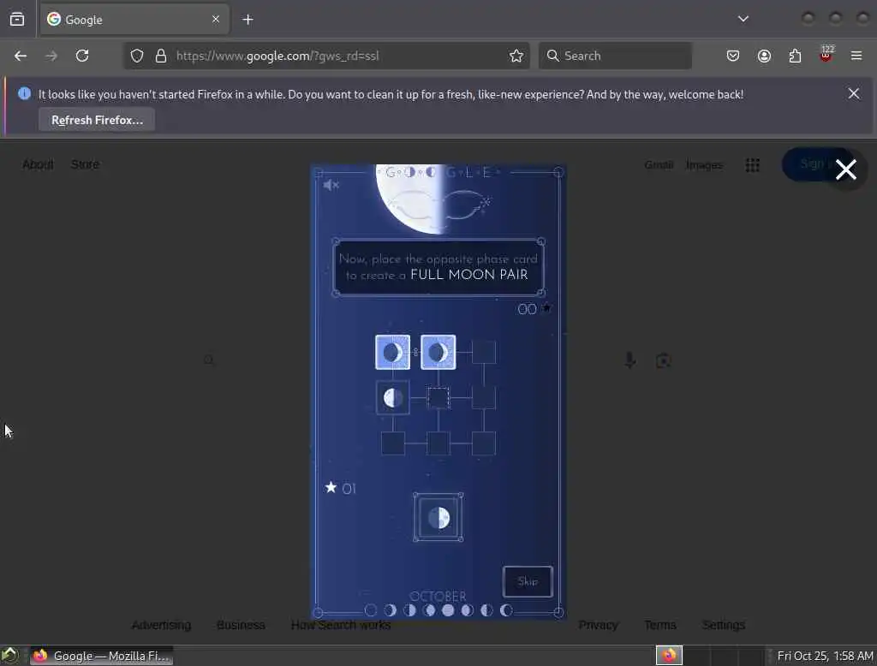Click the new moon icon in the phase row
The width and height of the screenshot is (877, 666).
(370, 610)
